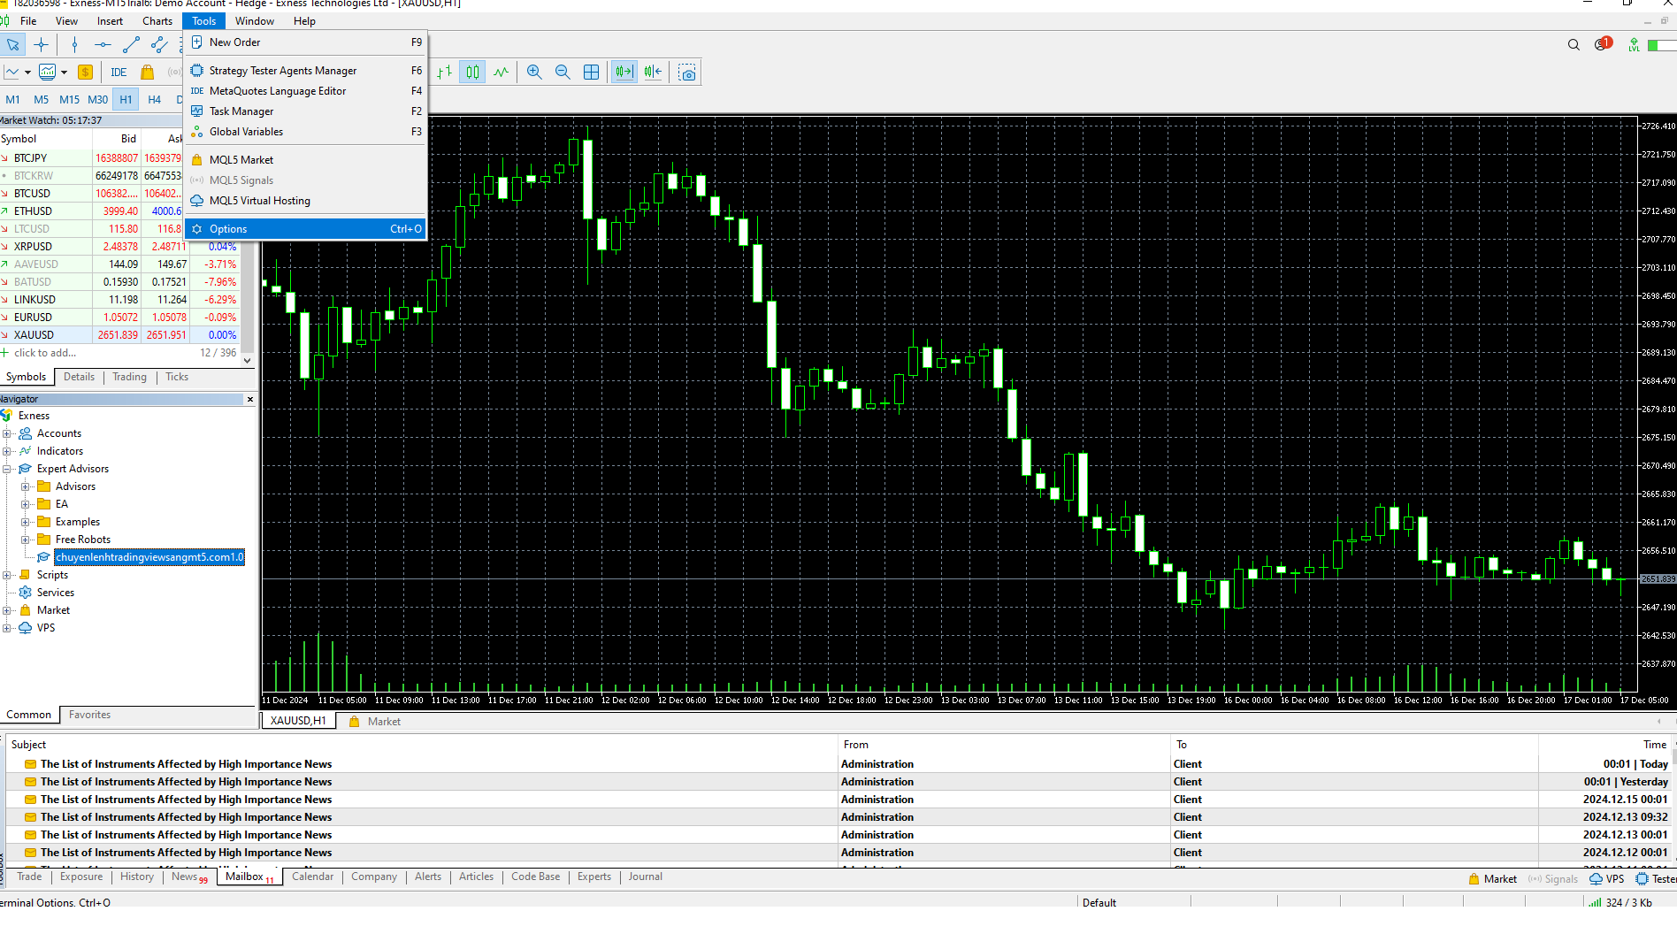Click the zoom in magnifier icon
The width and height of the screenshot is (1677, 934).
coord(534,73)
